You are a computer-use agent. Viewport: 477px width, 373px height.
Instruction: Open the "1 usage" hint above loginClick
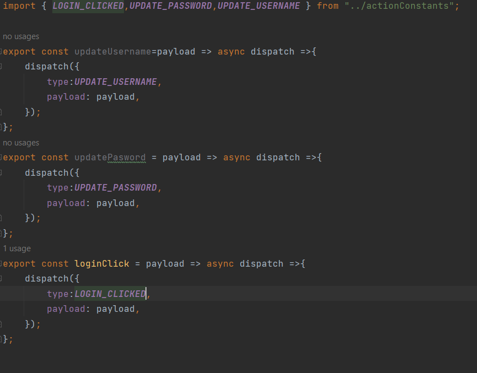17,248
